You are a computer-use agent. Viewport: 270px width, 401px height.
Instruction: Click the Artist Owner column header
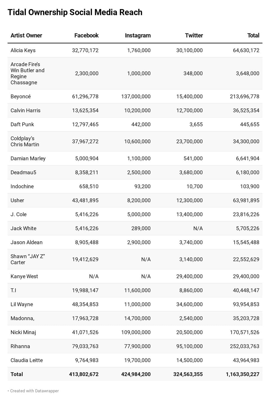point(26,36)
